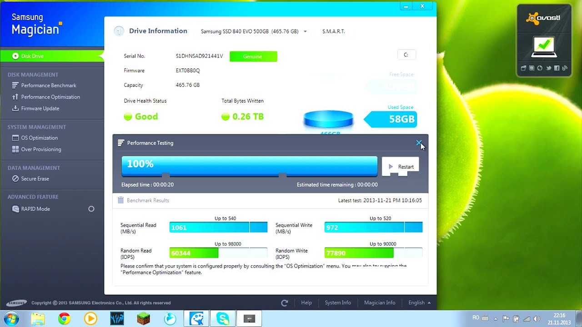Screen dimensions: 582x327
Task: Open the paint palette taskbar app
Action: (197, 319)
